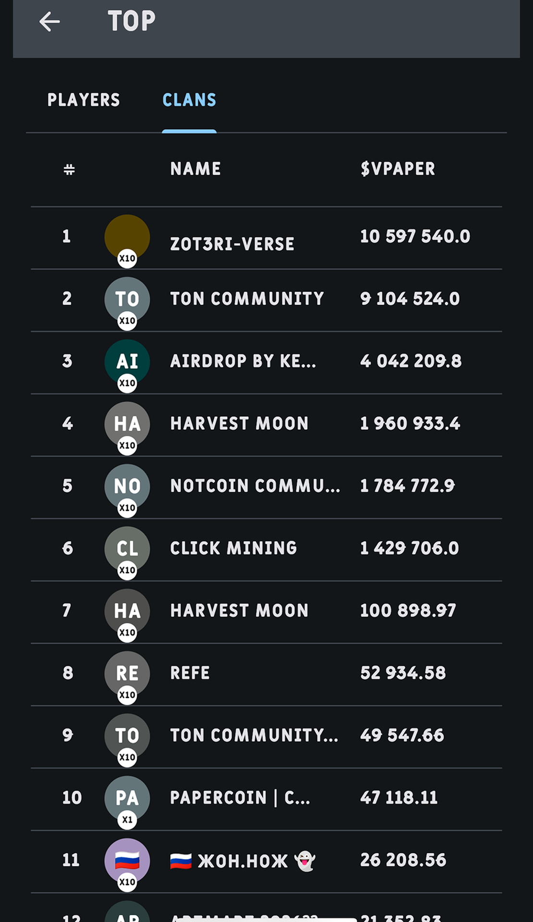The image size is (533, 922).
Task: Tap the RE avatar for REFE clan
Action: coord(127,674)
